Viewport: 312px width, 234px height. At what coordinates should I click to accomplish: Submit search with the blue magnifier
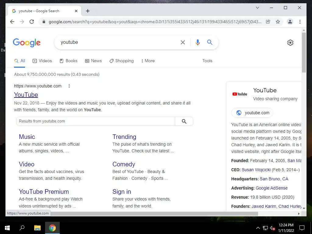click(210, 42)
